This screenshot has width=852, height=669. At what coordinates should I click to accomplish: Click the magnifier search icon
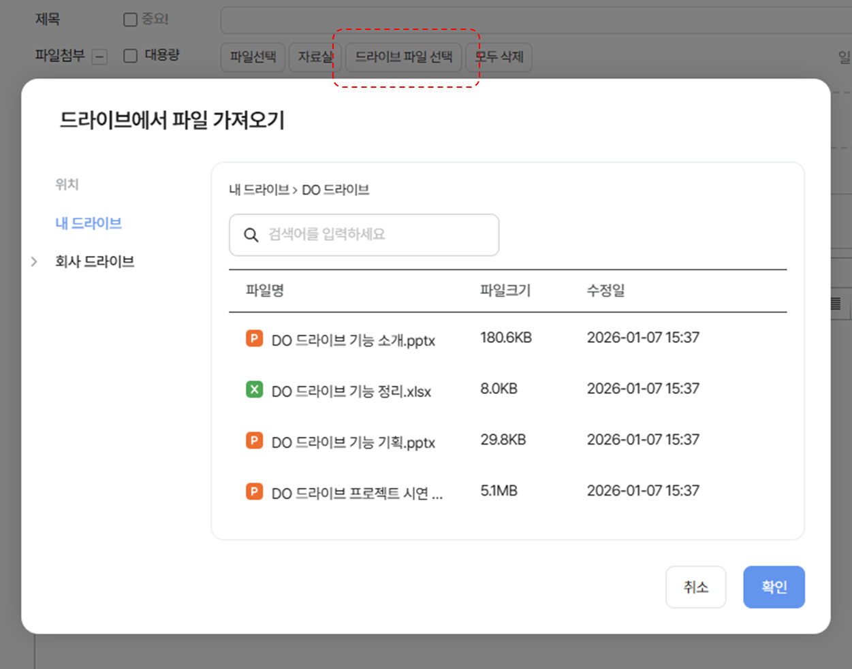pos(251,235)
